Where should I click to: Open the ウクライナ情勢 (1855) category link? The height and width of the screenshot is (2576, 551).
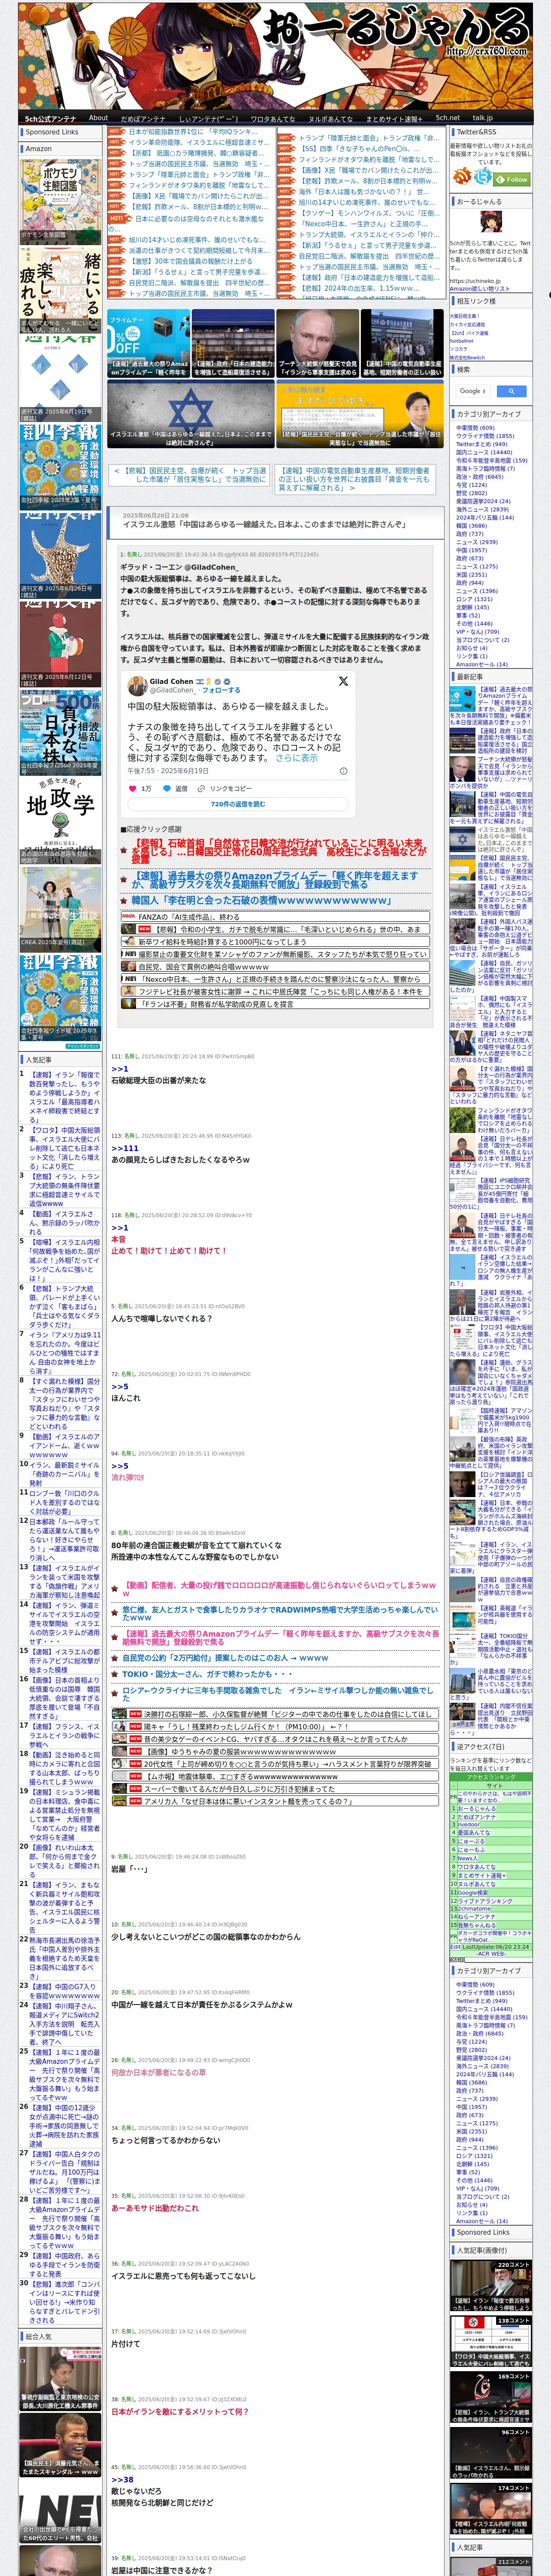(485, 436)
